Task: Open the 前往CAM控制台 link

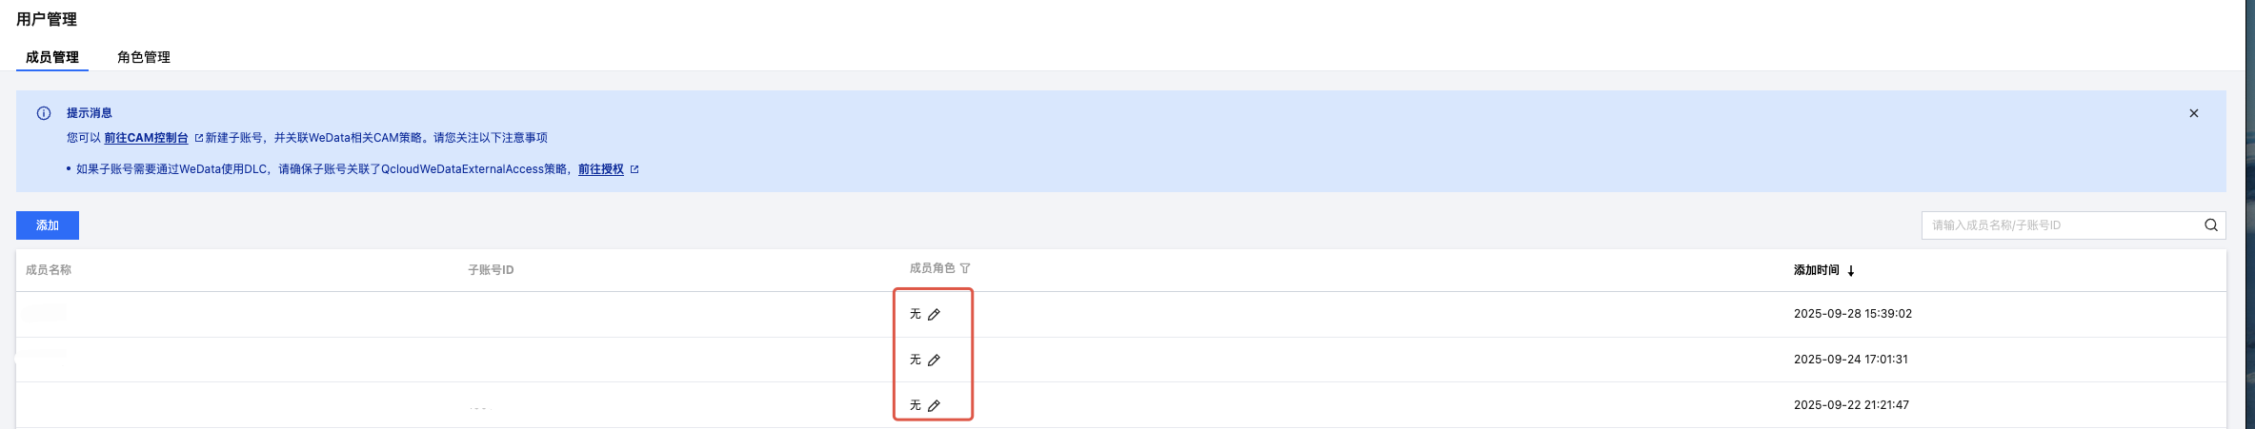Action: [x=146, y=138]
